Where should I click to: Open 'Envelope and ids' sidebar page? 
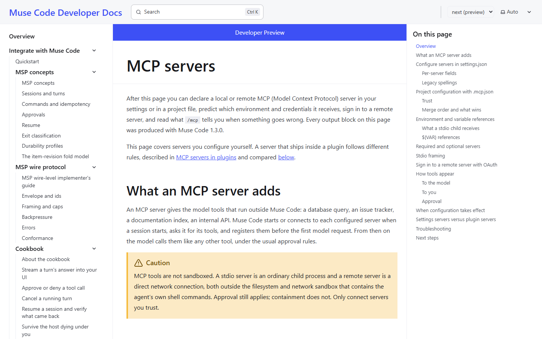coord(41,196)
